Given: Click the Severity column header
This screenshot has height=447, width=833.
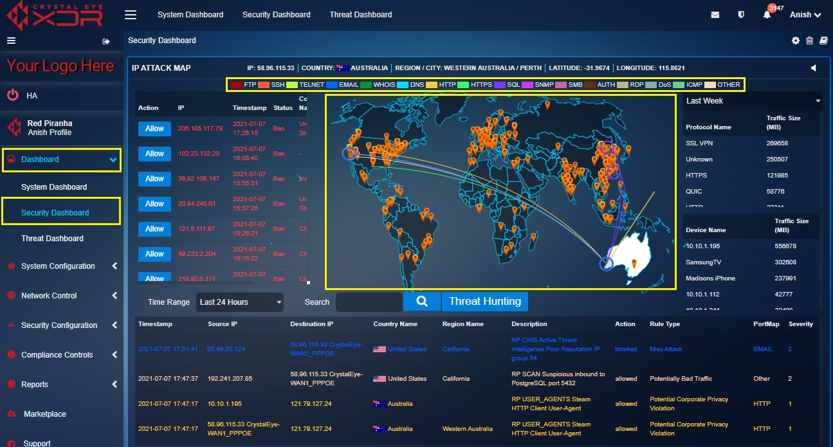Looking at the screenshot, I should coord(801,324).
